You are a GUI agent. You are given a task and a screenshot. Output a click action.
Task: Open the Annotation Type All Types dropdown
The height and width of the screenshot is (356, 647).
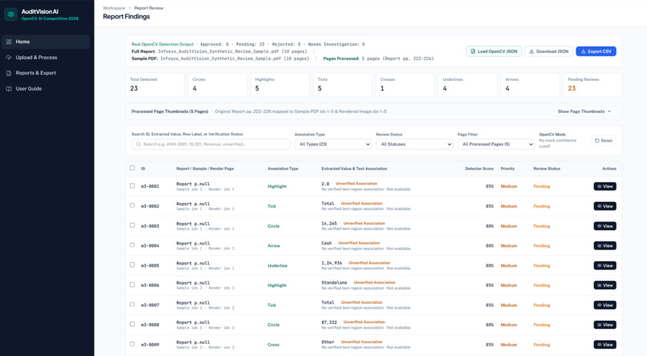pos(333,144)
